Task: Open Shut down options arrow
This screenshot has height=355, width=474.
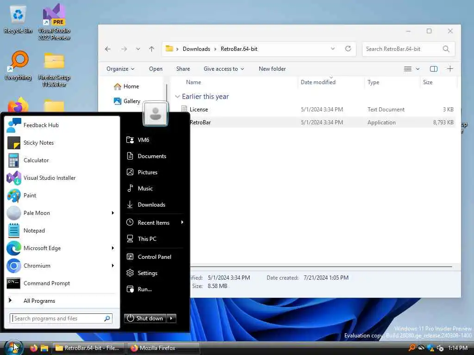Action: (x=171, y=318)
